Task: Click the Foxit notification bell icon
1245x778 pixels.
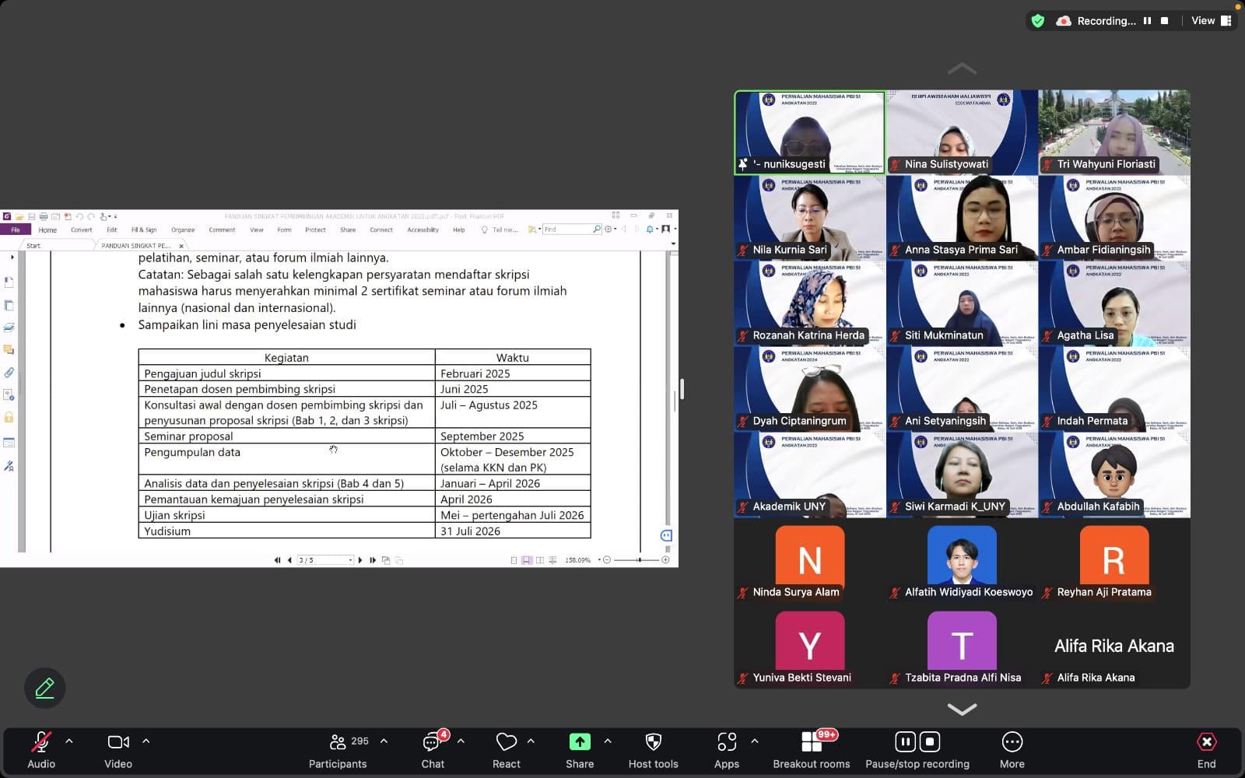Action: click(x=650, y=229)
